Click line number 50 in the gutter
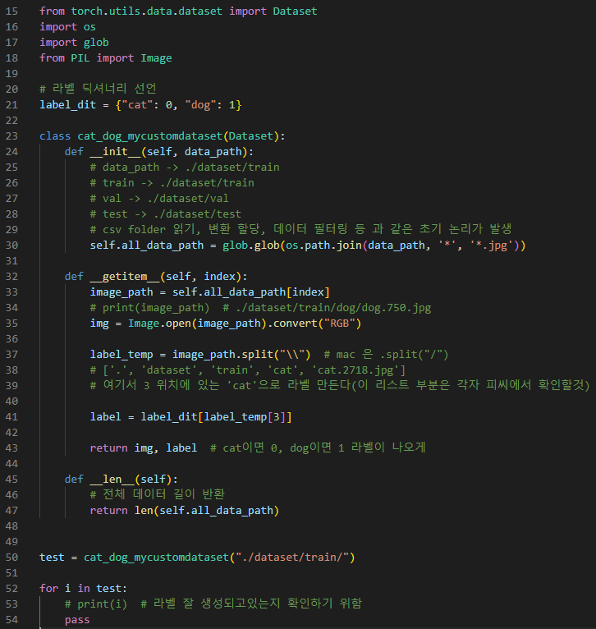Screen dimensions: 596x629 (11, 558)
